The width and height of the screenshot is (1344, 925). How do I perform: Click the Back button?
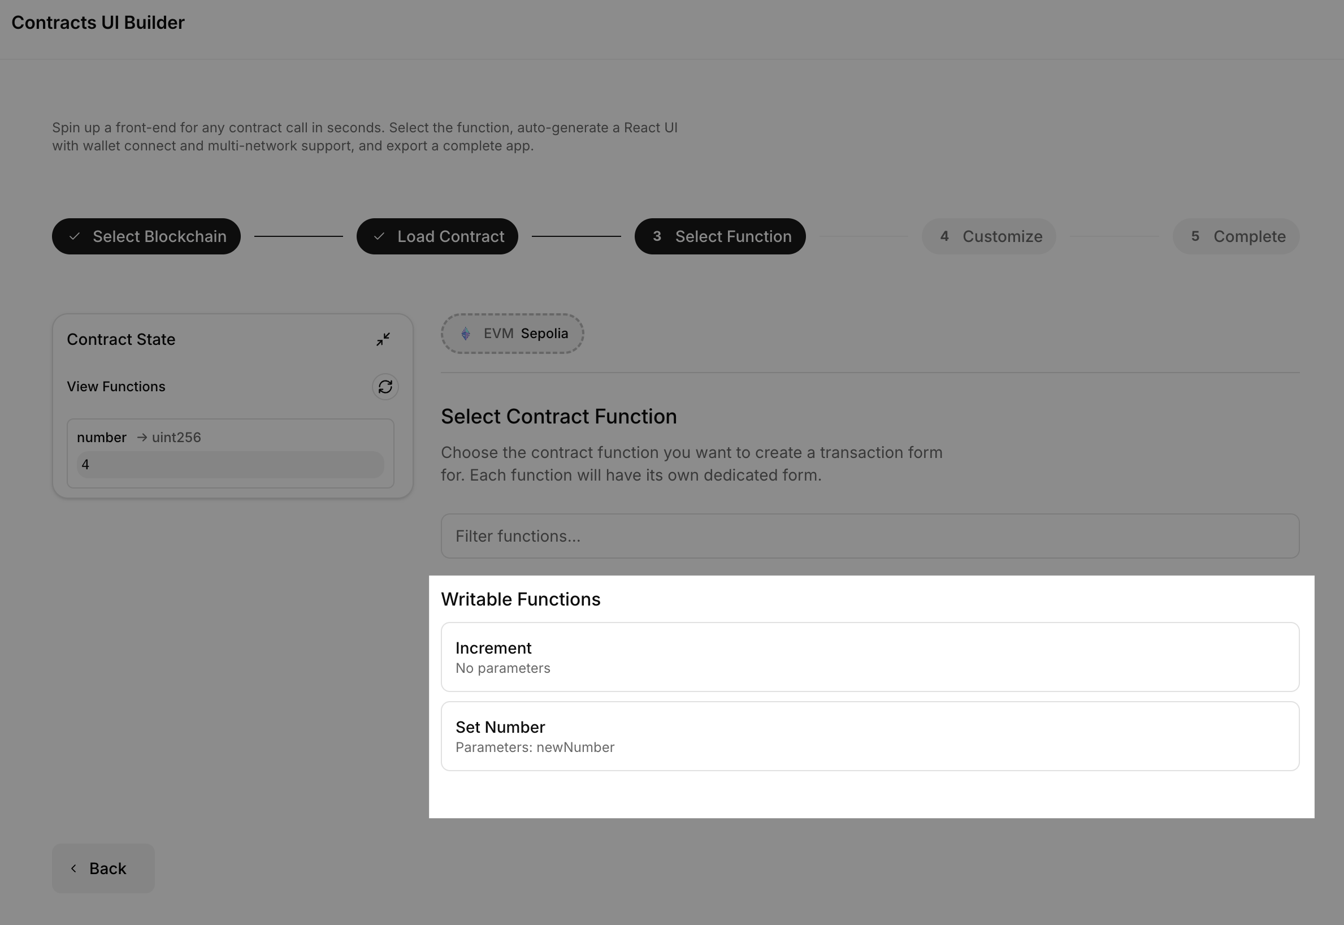103,868
